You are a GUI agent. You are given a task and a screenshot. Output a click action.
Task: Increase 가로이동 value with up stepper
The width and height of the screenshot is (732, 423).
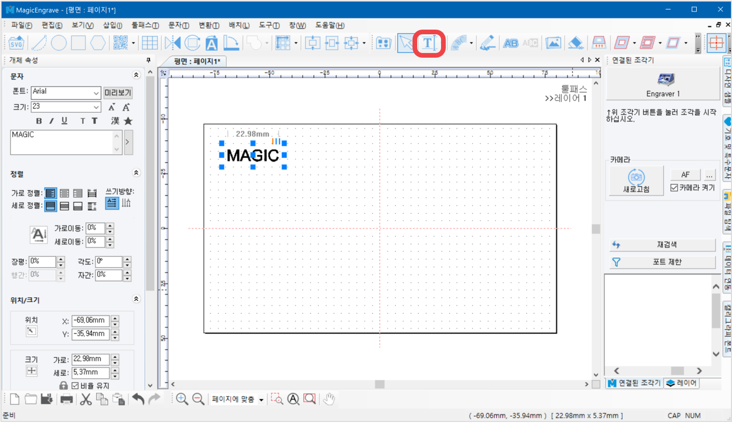point(110,226)
